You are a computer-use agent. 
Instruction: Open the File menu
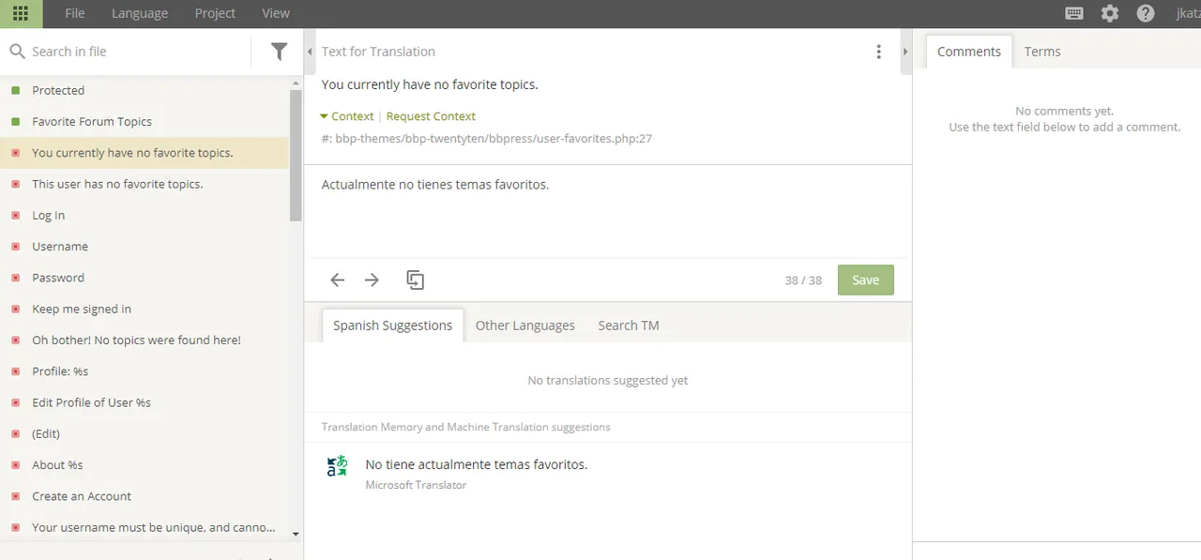[x=75, y=13]
